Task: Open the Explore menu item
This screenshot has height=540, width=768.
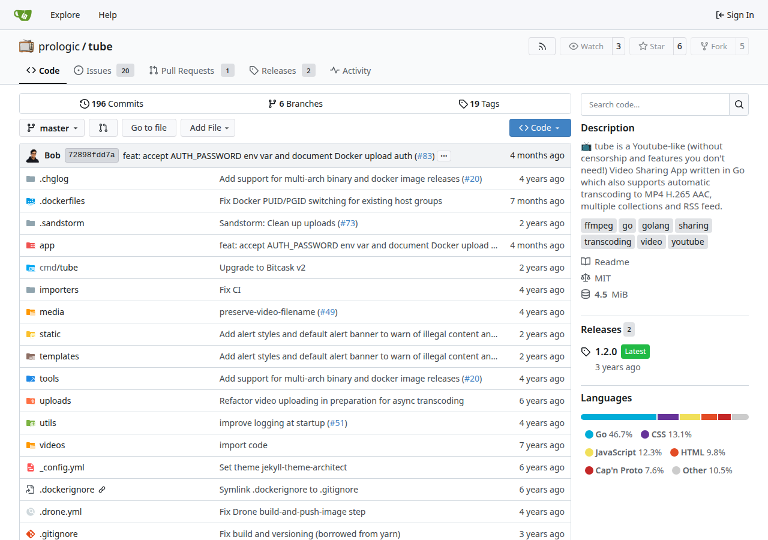Action: [x=65, y=15]
